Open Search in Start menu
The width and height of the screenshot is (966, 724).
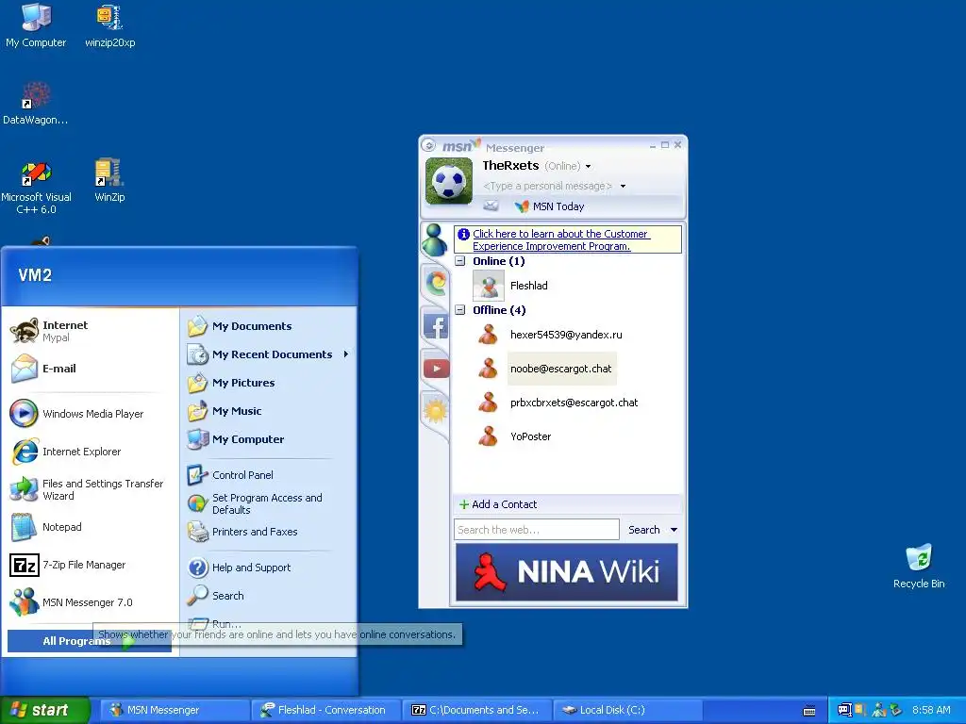tap(268, 596)
